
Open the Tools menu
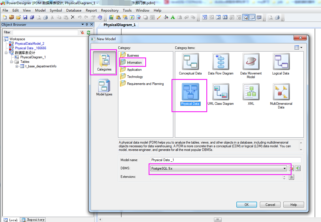click(127, 10)
